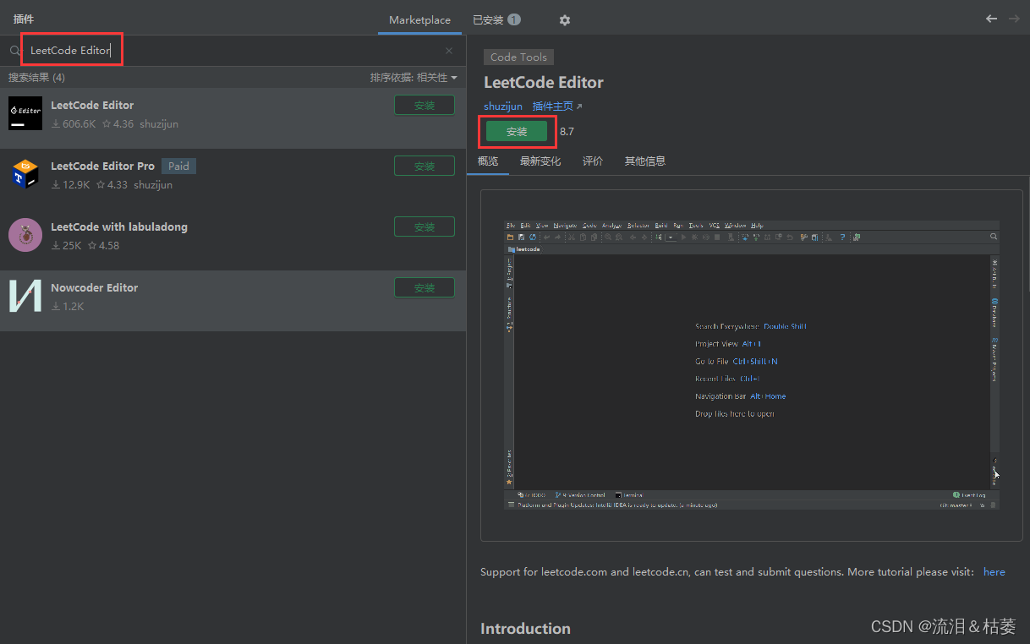Viewport: 1030px width, 644px height.
Task: Click the Code Tools tag
Action: [x=519, y=57]
